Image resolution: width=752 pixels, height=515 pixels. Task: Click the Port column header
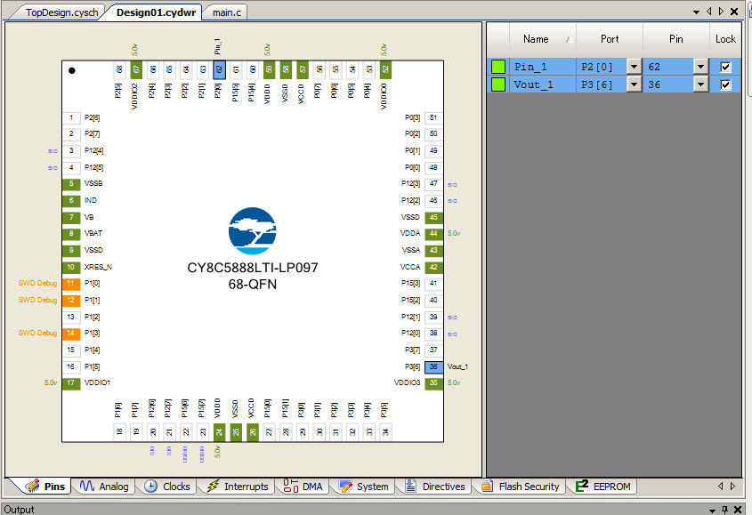coord(610,39)
